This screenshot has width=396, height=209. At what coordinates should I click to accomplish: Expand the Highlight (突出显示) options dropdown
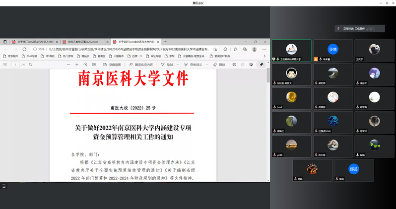206,65
